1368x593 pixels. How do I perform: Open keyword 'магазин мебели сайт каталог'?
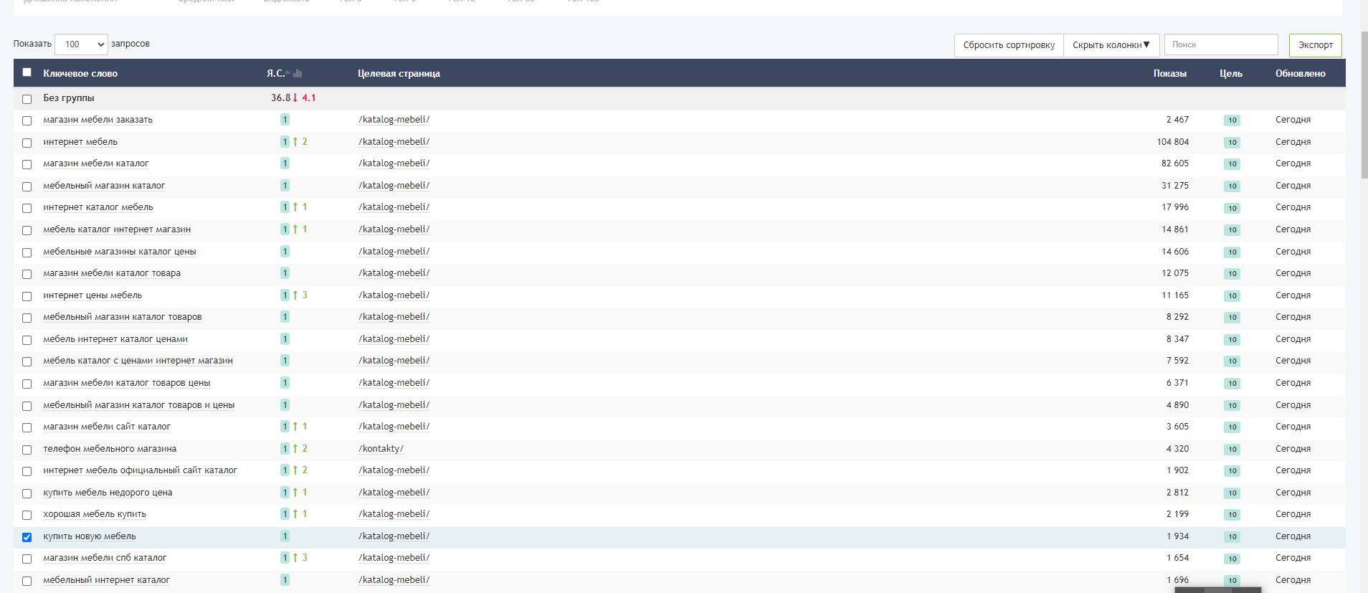107,427
